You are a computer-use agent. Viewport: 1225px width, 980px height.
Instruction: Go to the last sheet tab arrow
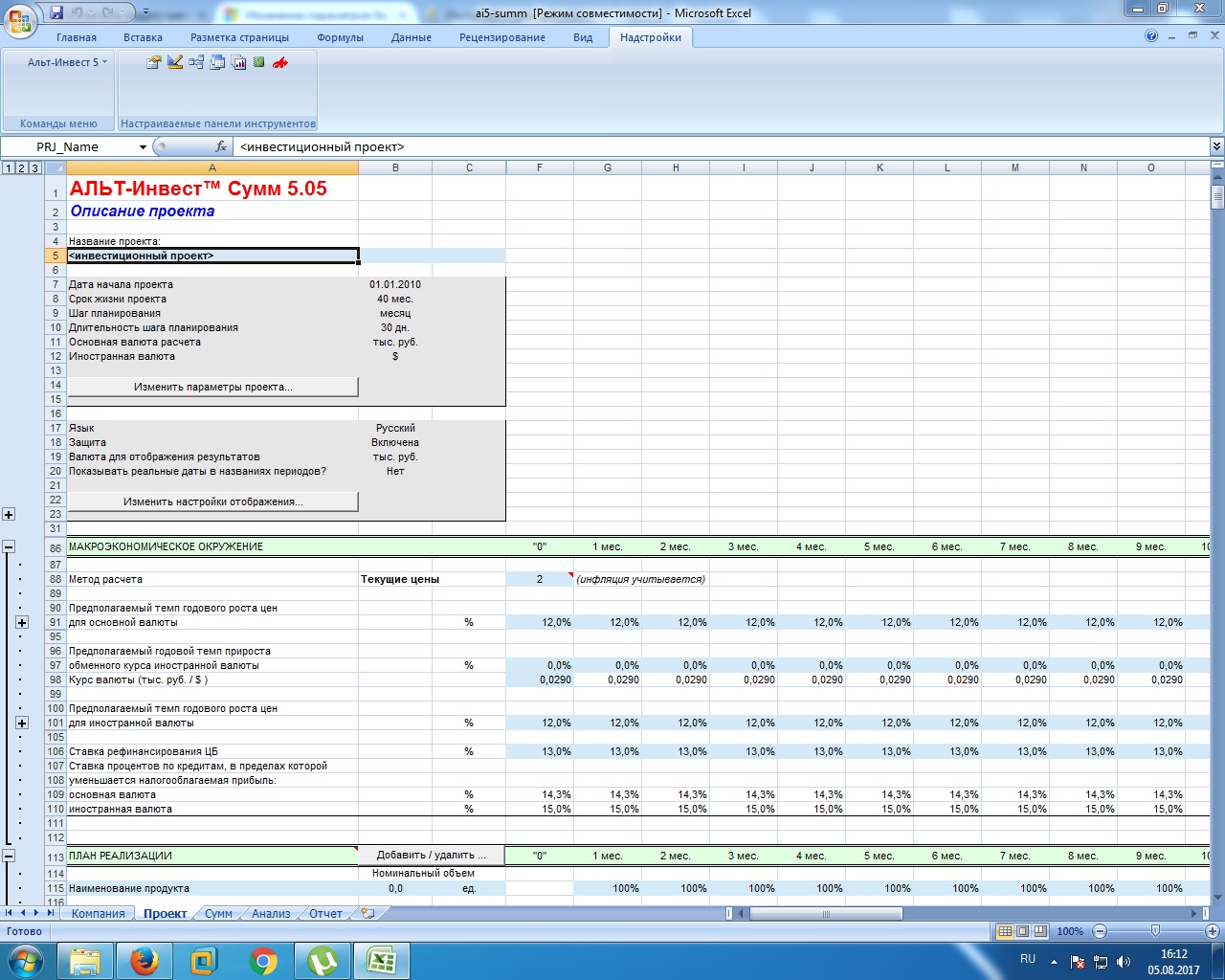[51, 913]
